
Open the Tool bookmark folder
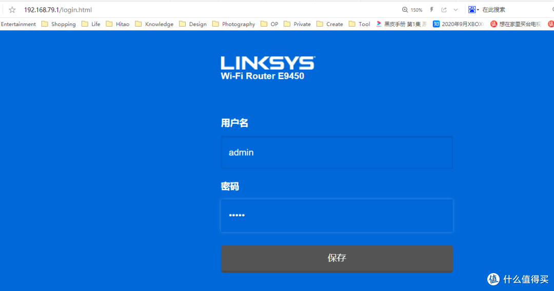pyautogui.click(x=359, y=24)
